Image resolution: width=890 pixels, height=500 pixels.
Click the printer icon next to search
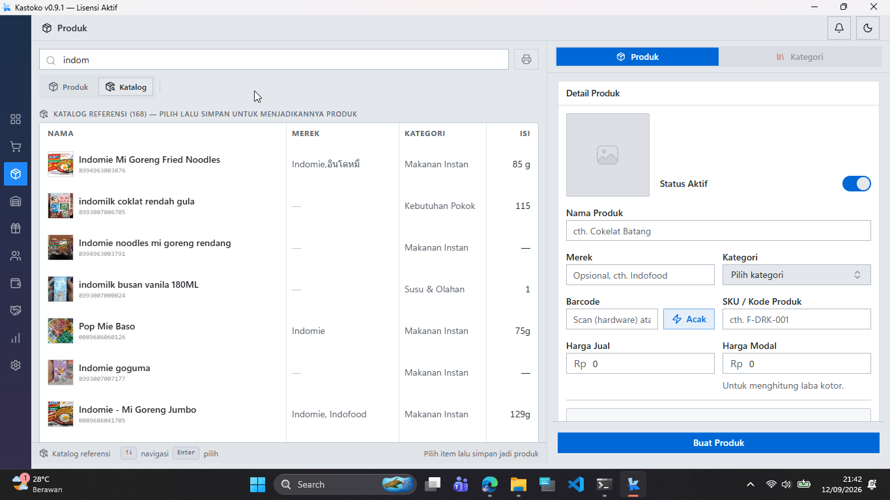pyautogui.click(x=526, y=59)
